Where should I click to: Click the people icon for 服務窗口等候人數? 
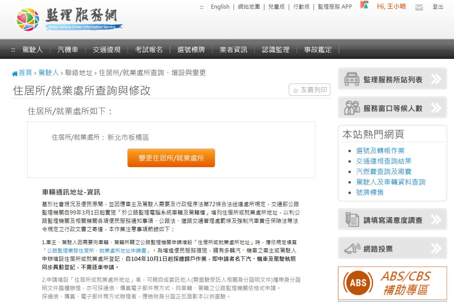pos(352,108)
